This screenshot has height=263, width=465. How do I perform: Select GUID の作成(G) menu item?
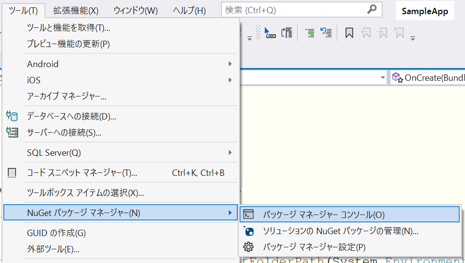[120, 233]
